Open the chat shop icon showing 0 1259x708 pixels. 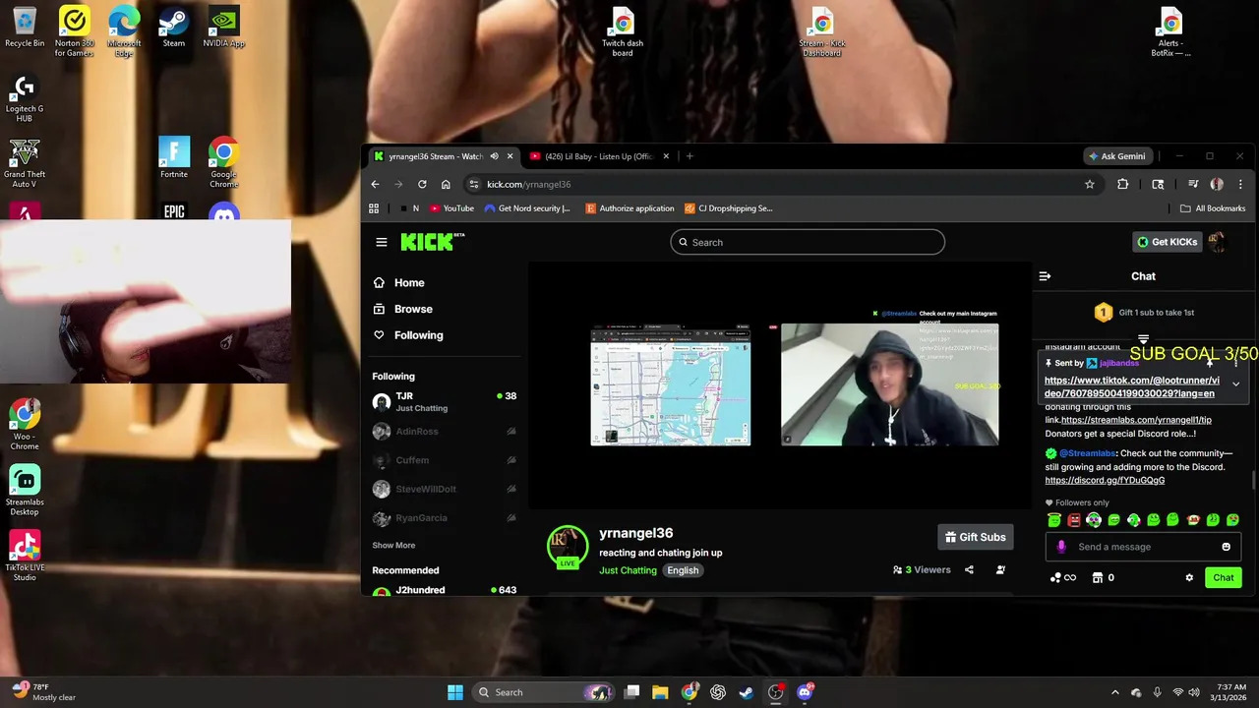(x=1103, y=577)
